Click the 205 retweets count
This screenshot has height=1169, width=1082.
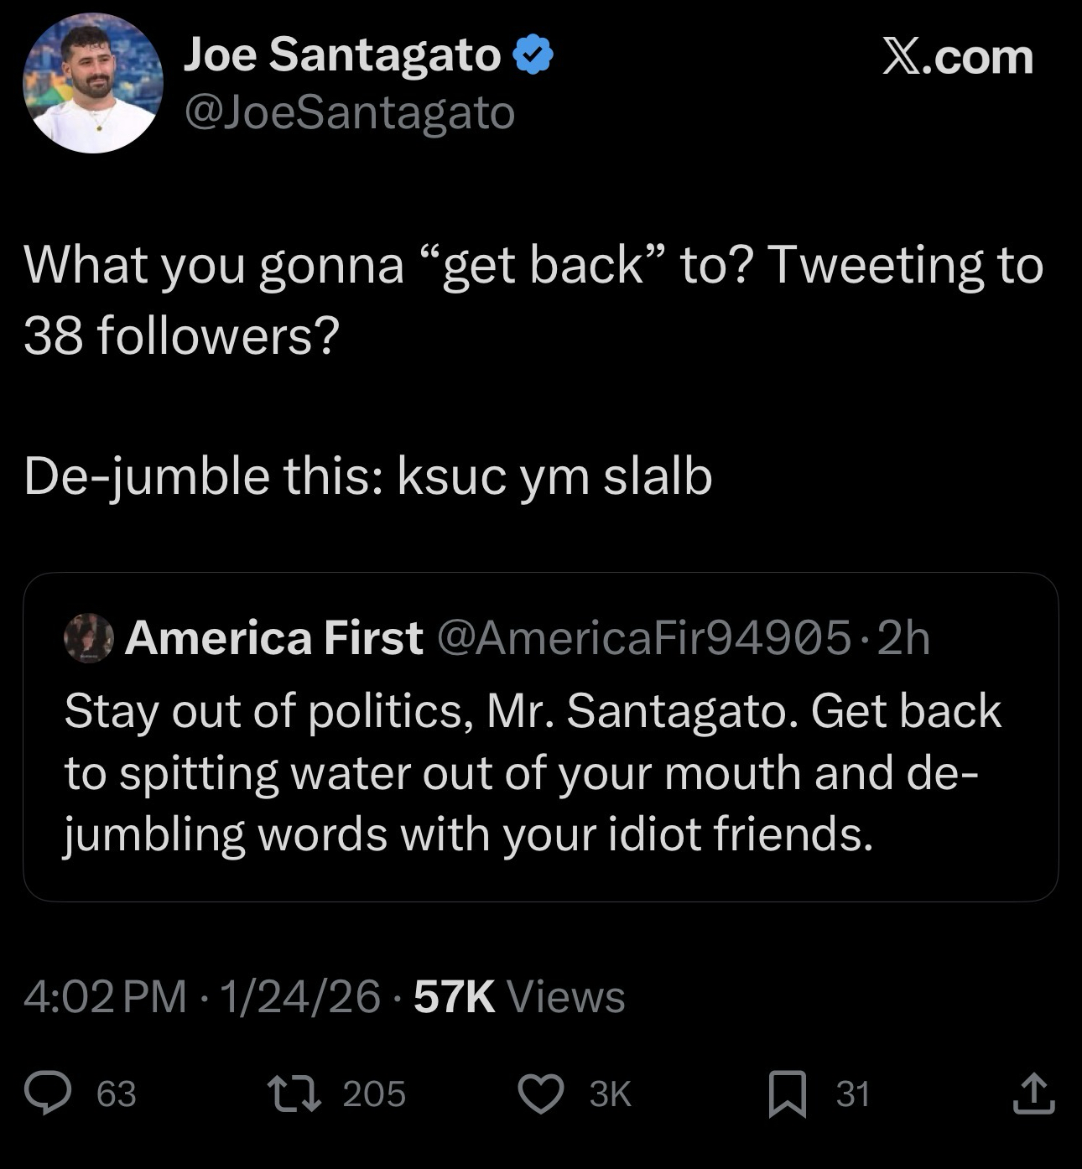click(374, 1094)
